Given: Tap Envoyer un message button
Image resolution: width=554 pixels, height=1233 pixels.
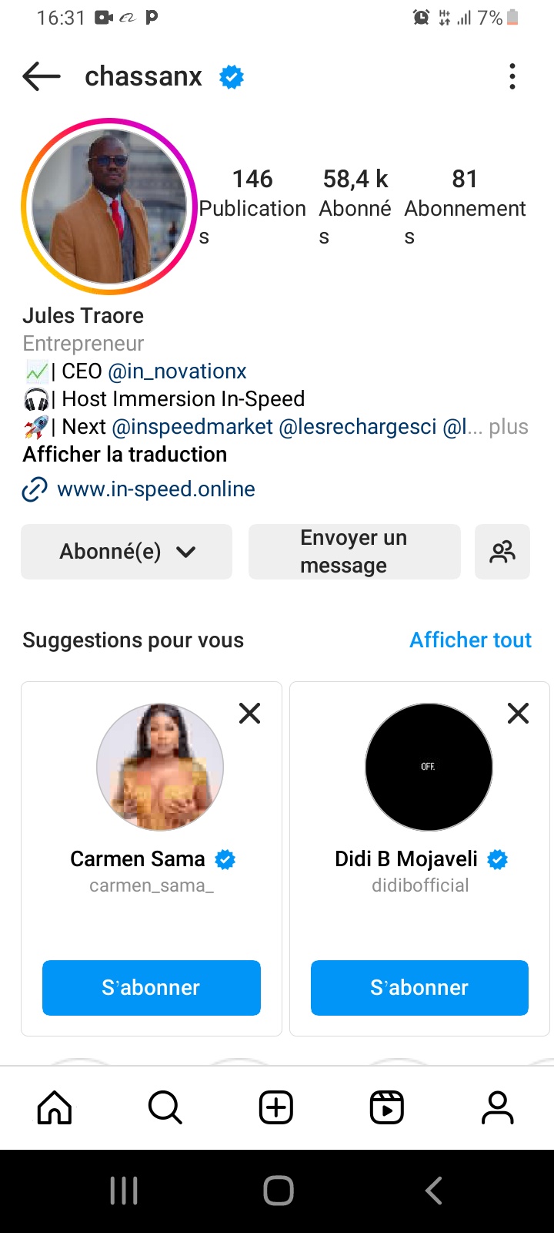Looking at the screenshot, I should (354, 552).
